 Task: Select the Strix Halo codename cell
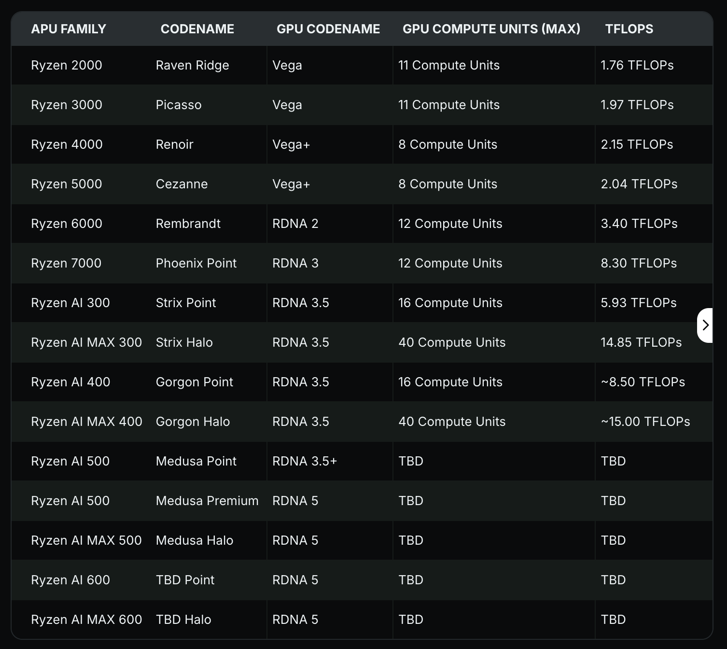coord(184,342)
